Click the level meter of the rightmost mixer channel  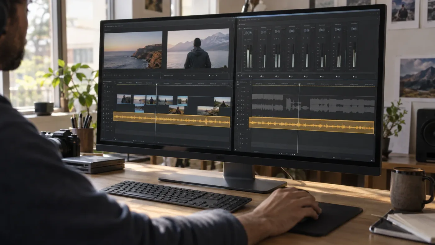pos(355,55)
